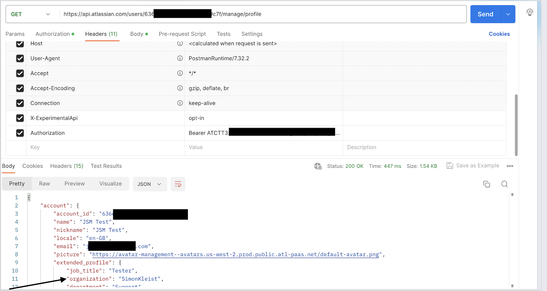The width and height of the screenshot is (547, 291).
Task: Open the in-app lightbulb help icon
Action: click(x=530, y=12)
